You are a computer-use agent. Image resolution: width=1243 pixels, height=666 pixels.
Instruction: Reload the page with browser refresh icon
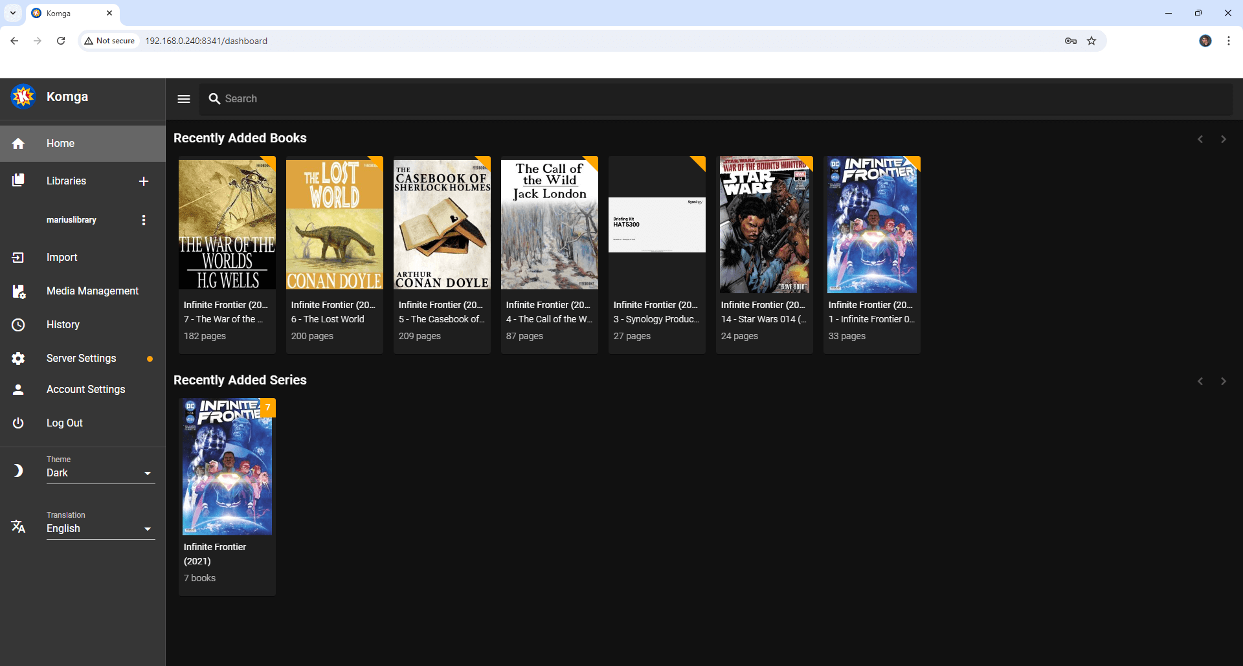[x=61, y=41]
